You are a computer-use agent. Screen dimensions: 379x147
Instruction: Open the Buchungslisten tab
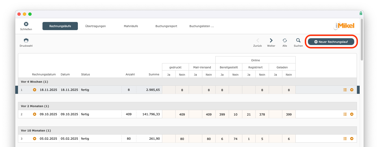point(201,26)
